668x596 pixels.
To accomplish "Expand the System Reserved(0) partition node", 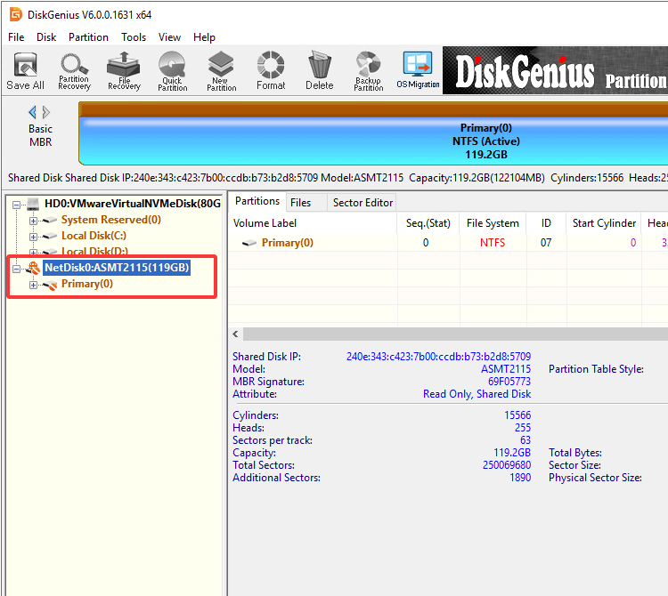I will tap(34, 220).
